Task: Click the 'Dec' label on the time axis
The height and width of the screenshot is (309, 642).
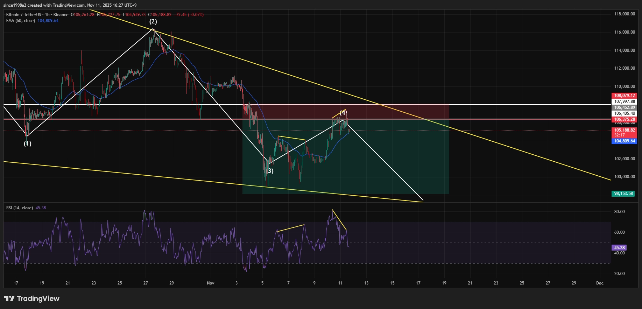Action: click(600, 283)
